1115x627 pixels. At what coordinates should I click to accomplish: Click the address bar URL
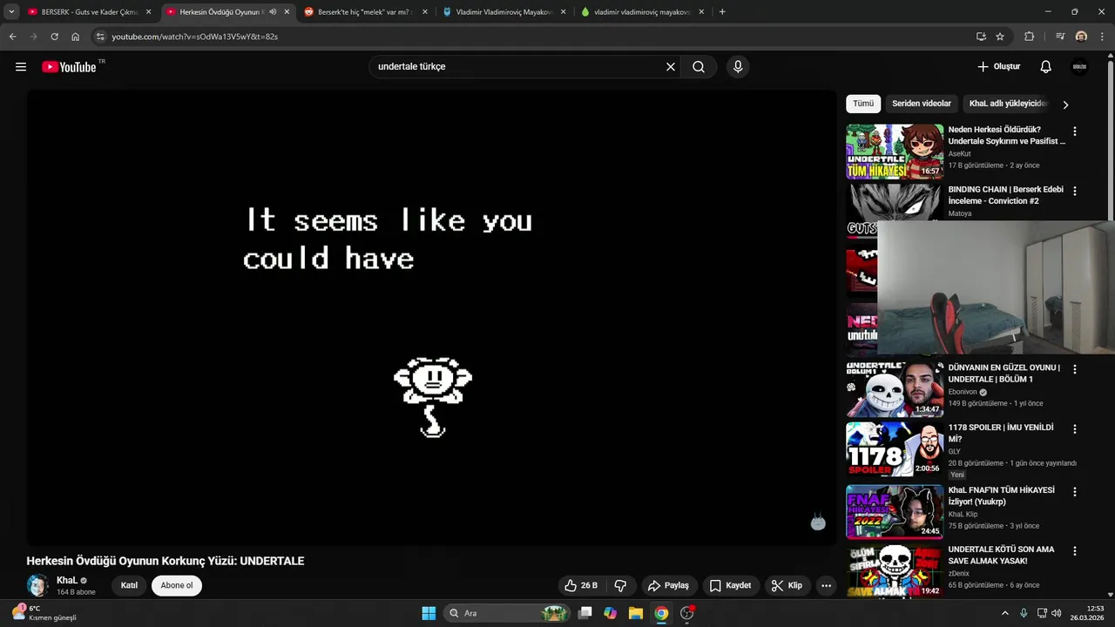pyautogui.click(x=194, y=37)
